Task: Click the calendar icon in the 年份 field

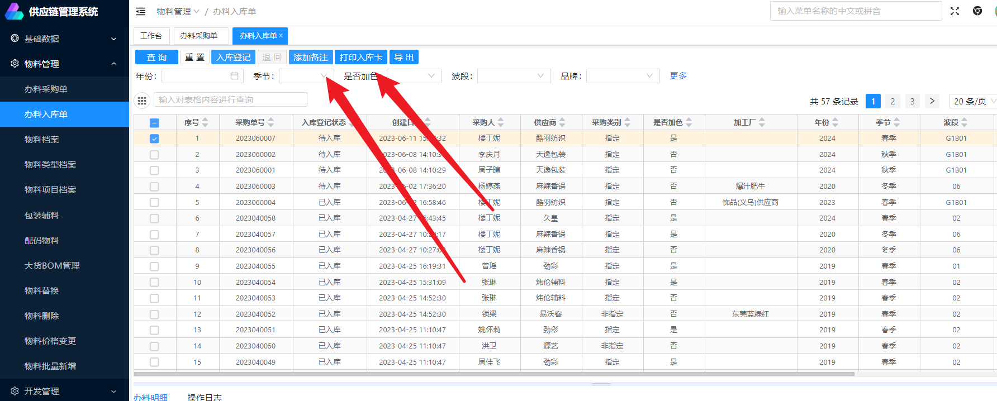Action: click(x=234, y=76)
